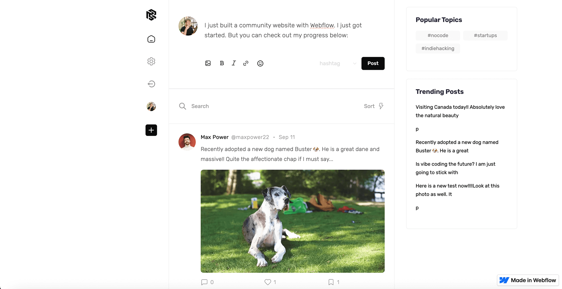Screen dimensions: 562x289
Task: Click the underlined word Webflow in composer
Action: [322, 25]
